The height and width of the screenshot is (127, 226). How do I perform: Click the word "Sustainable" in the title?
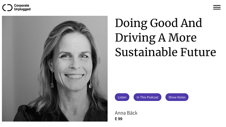[143, 52]
